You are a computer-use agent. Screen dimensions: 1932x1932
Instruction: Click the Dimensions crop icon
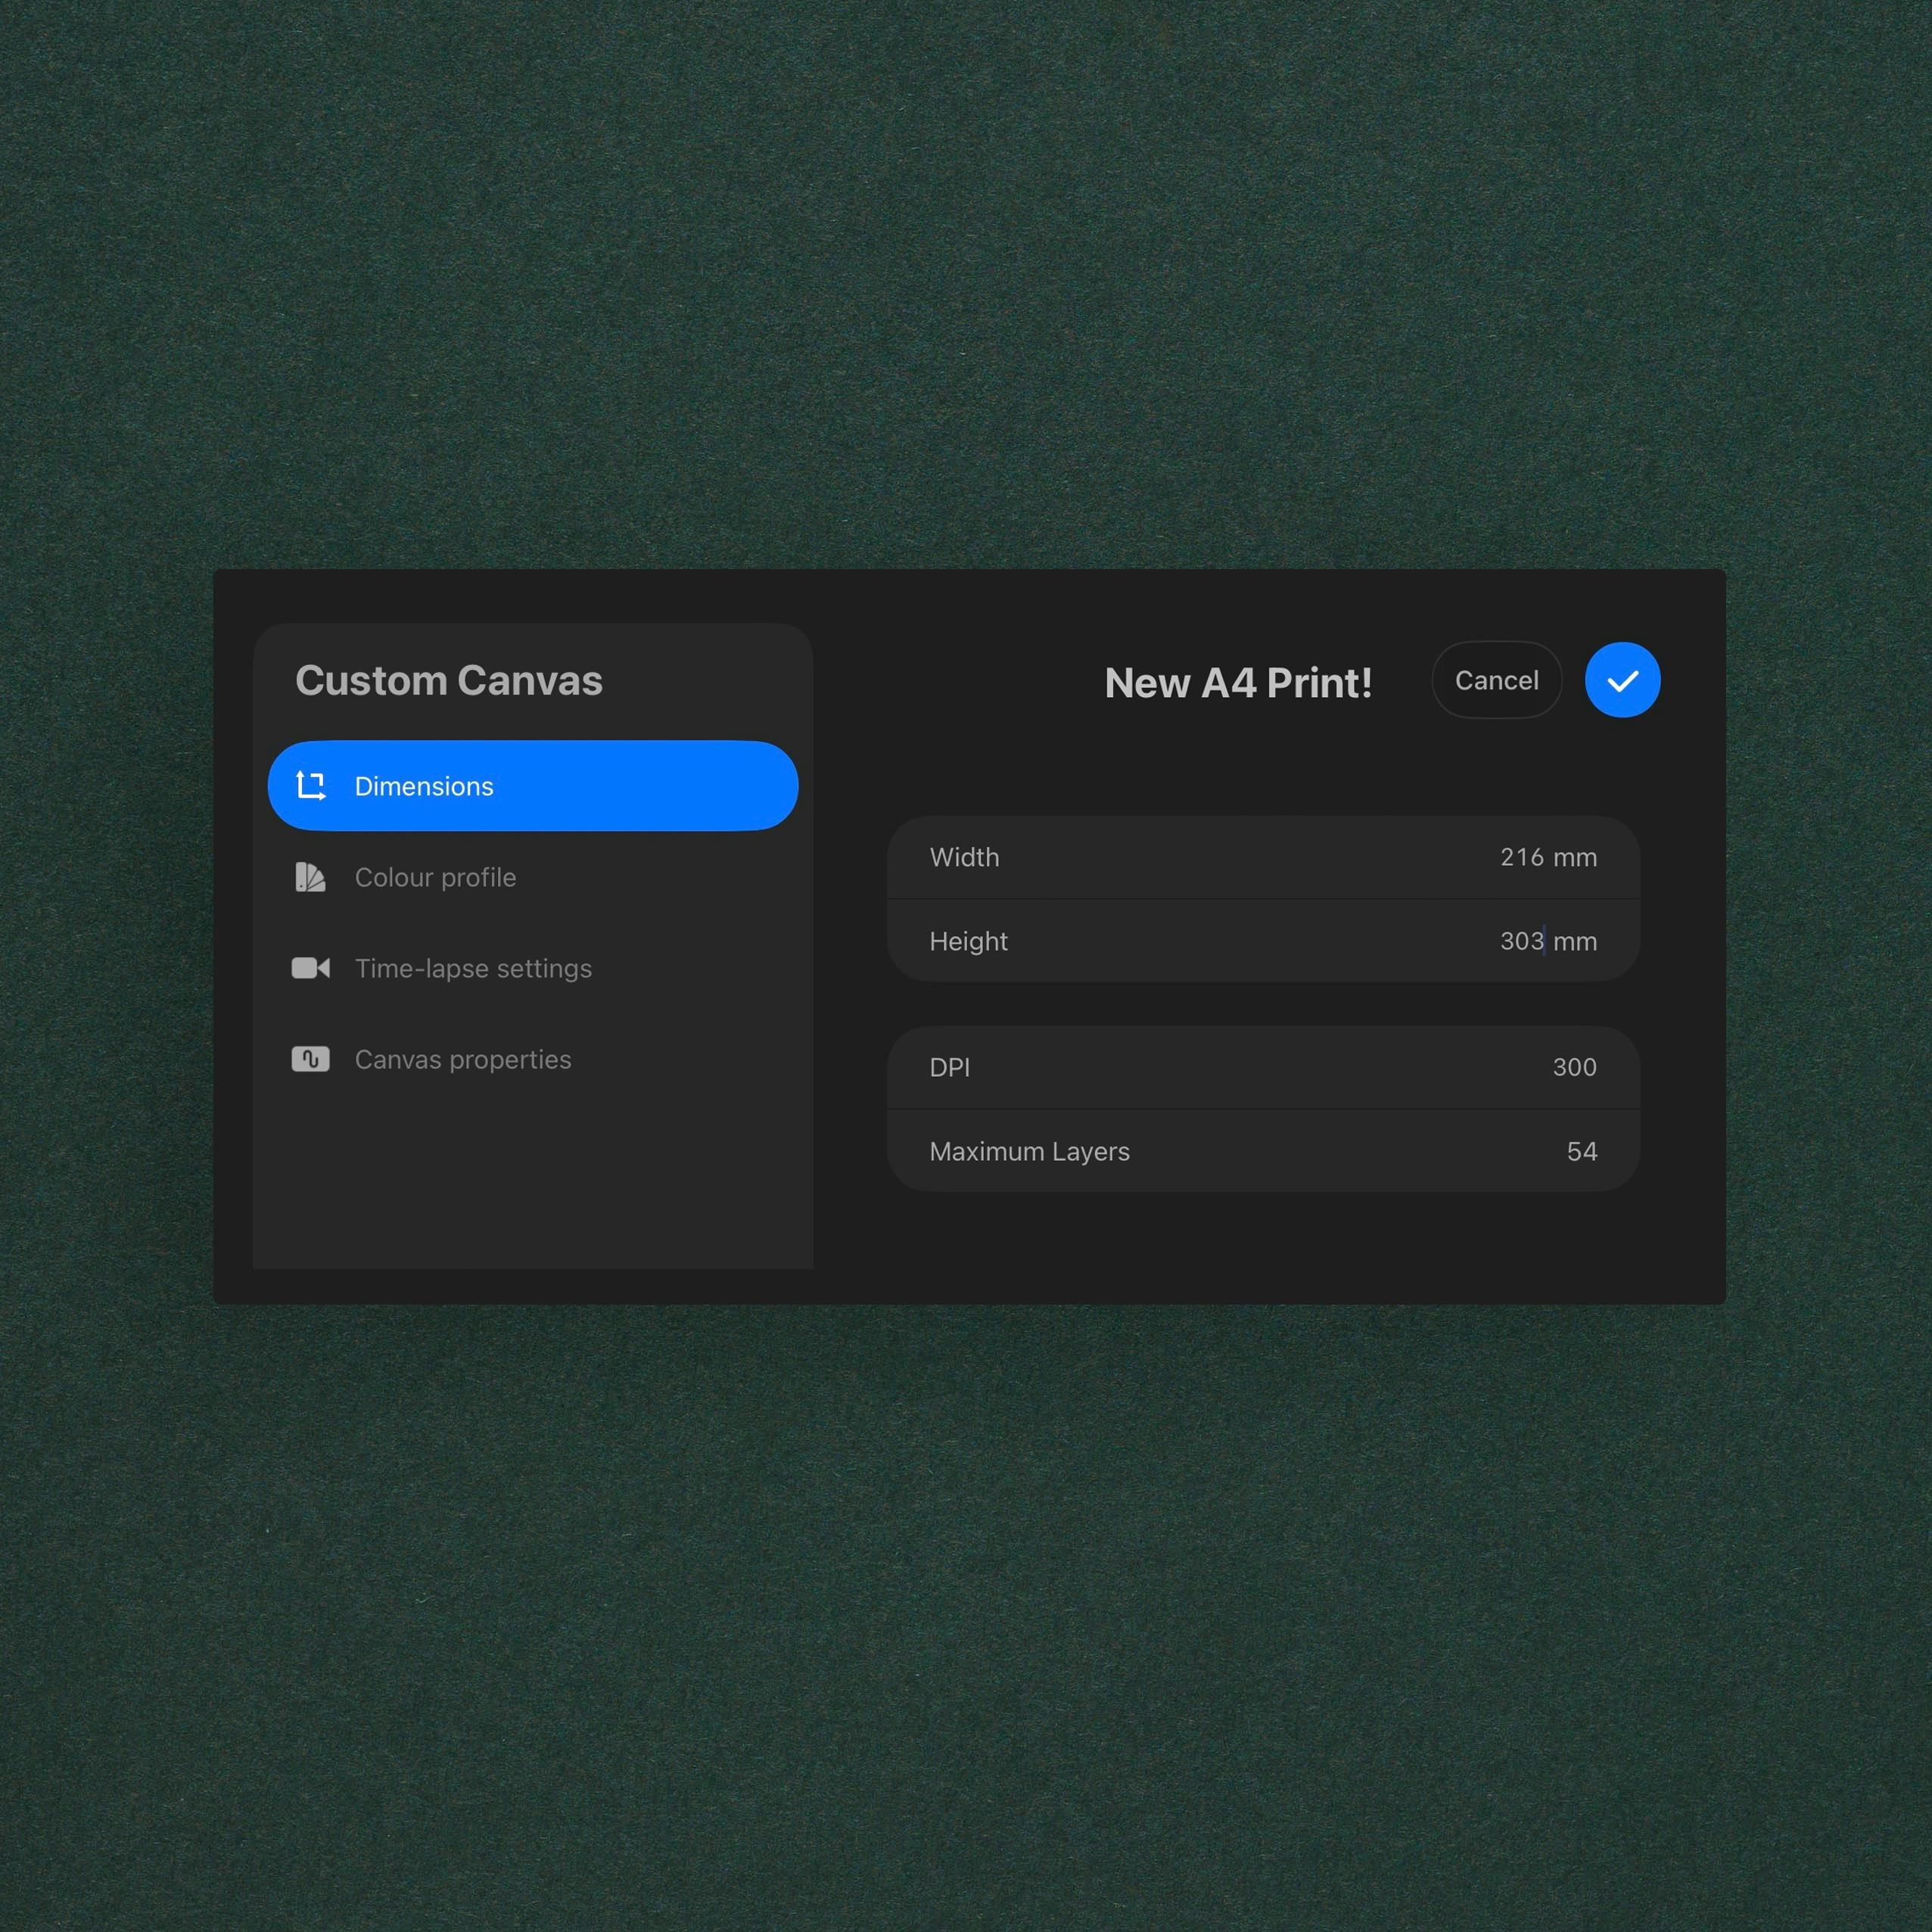click(311, 786)
